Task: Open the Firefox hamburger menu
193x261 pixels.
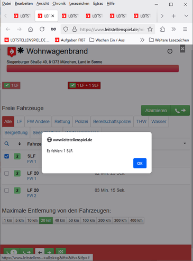Action: [x=185, y=29]
